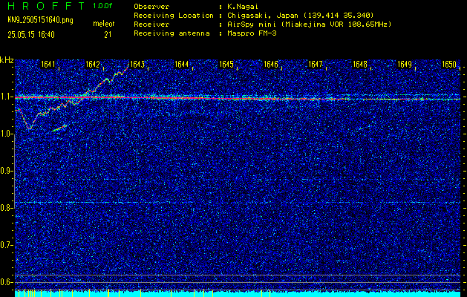Click the timestamp 25.05.15 16:40
The width and height of the screenshot is (467, 297).
31,35
